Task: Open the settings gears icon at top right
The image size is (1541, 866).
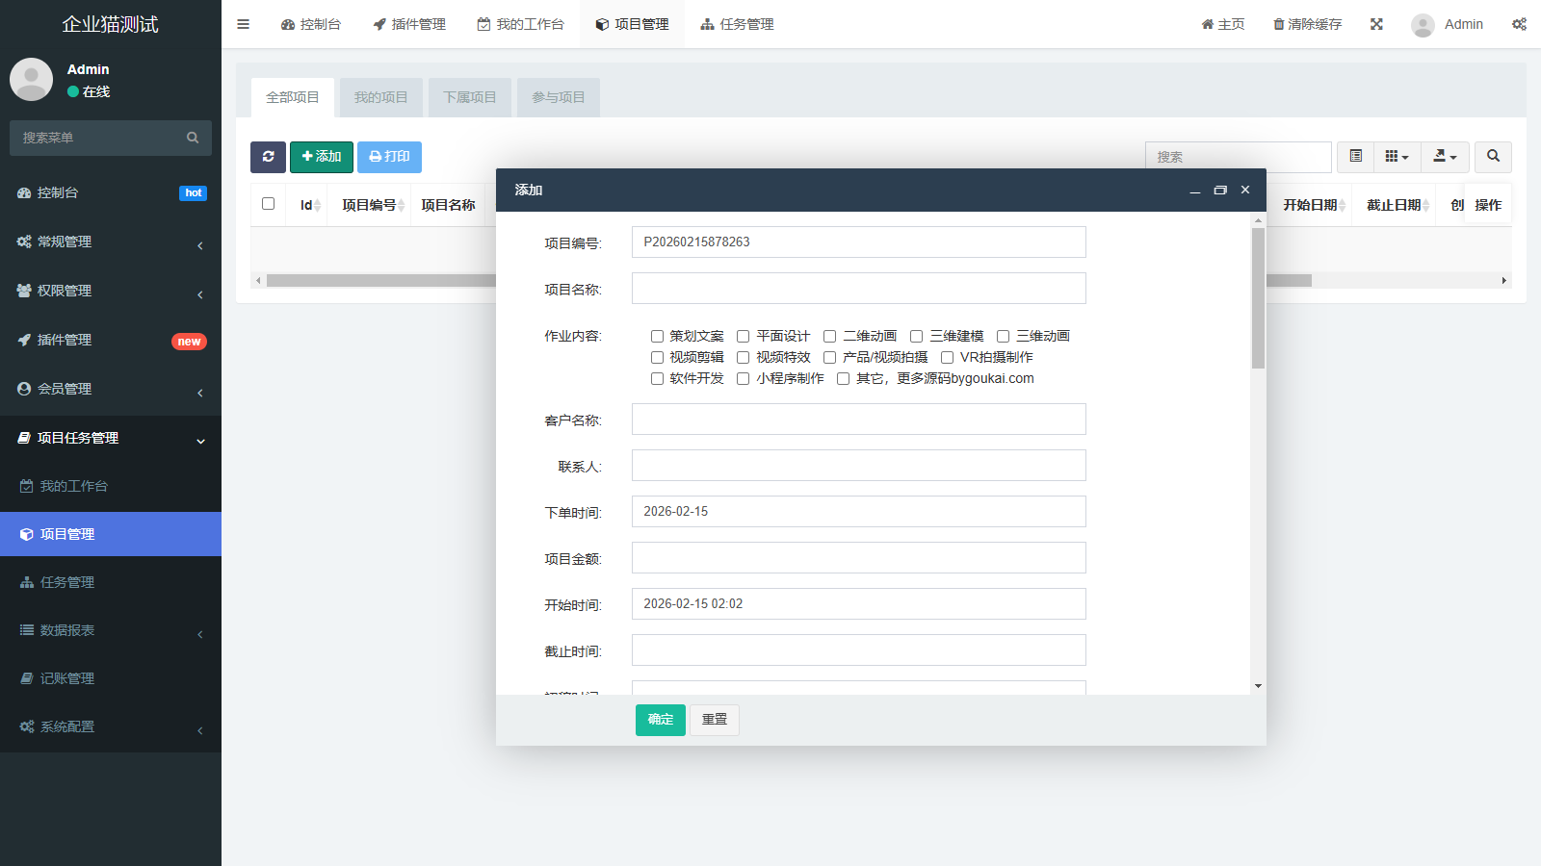Action: (1519, 24)
